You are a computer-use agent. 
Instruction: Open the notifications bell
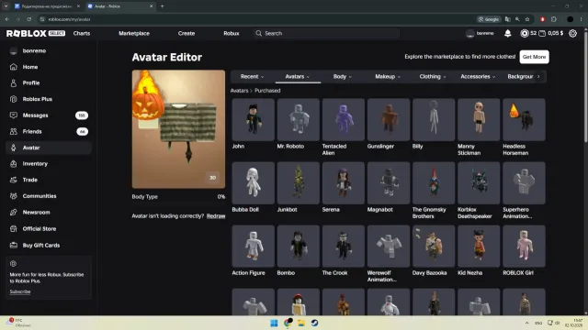tap(508, 33)
